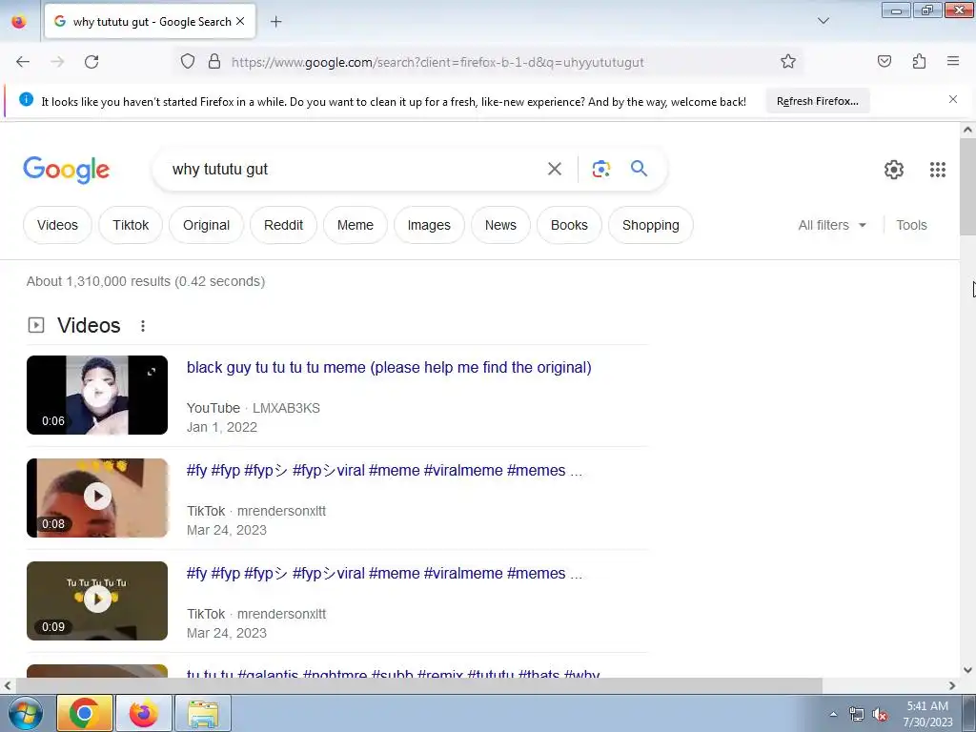Open the Windows Start menu
This screenshot has width=976, height=732.
coord(25,713)
